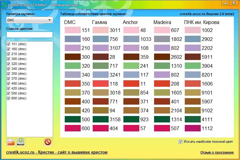Viewport: 240px width, 160px height.
Task: Click the ПНК value 2902
Action: coord(207,39)
